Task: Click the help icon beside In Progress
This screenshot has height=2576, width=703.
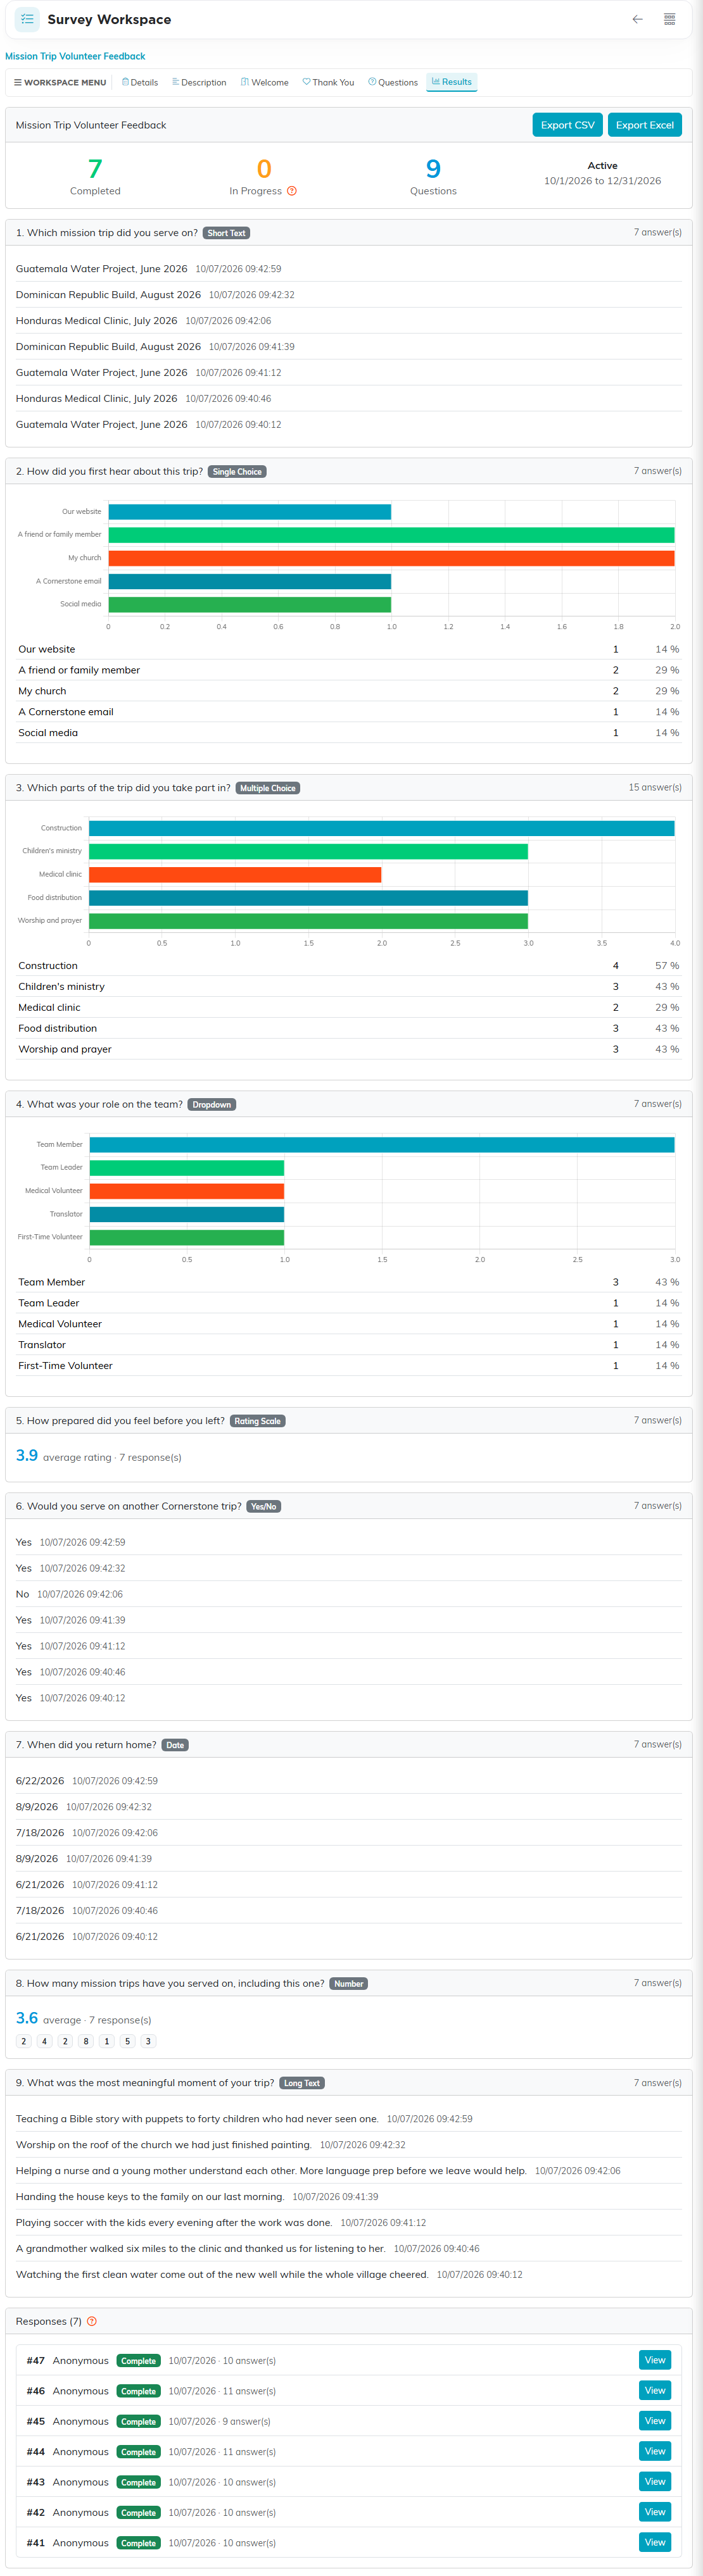Action: pyautogui.click(x=292, y=191)
